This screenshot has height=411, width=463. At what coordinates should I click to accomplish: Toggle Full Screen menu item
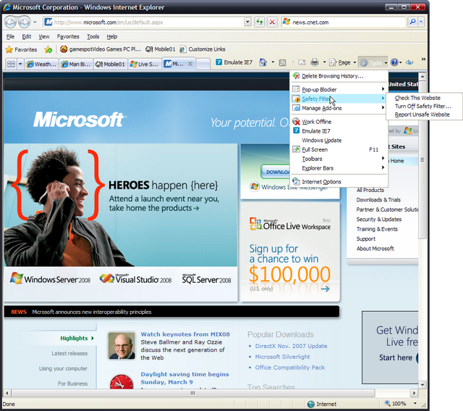tap(339, 149)
